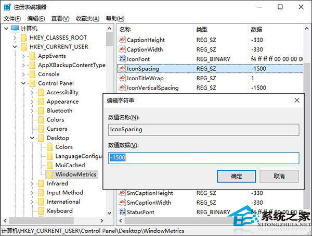This screenshot has width=312, height=236.
Task: Collapse the Desktop key
Action: (32, 138)
